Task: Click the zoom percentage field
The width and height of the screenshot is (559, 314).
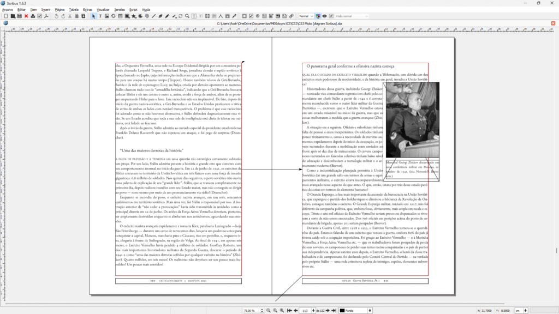Action: 249,310
